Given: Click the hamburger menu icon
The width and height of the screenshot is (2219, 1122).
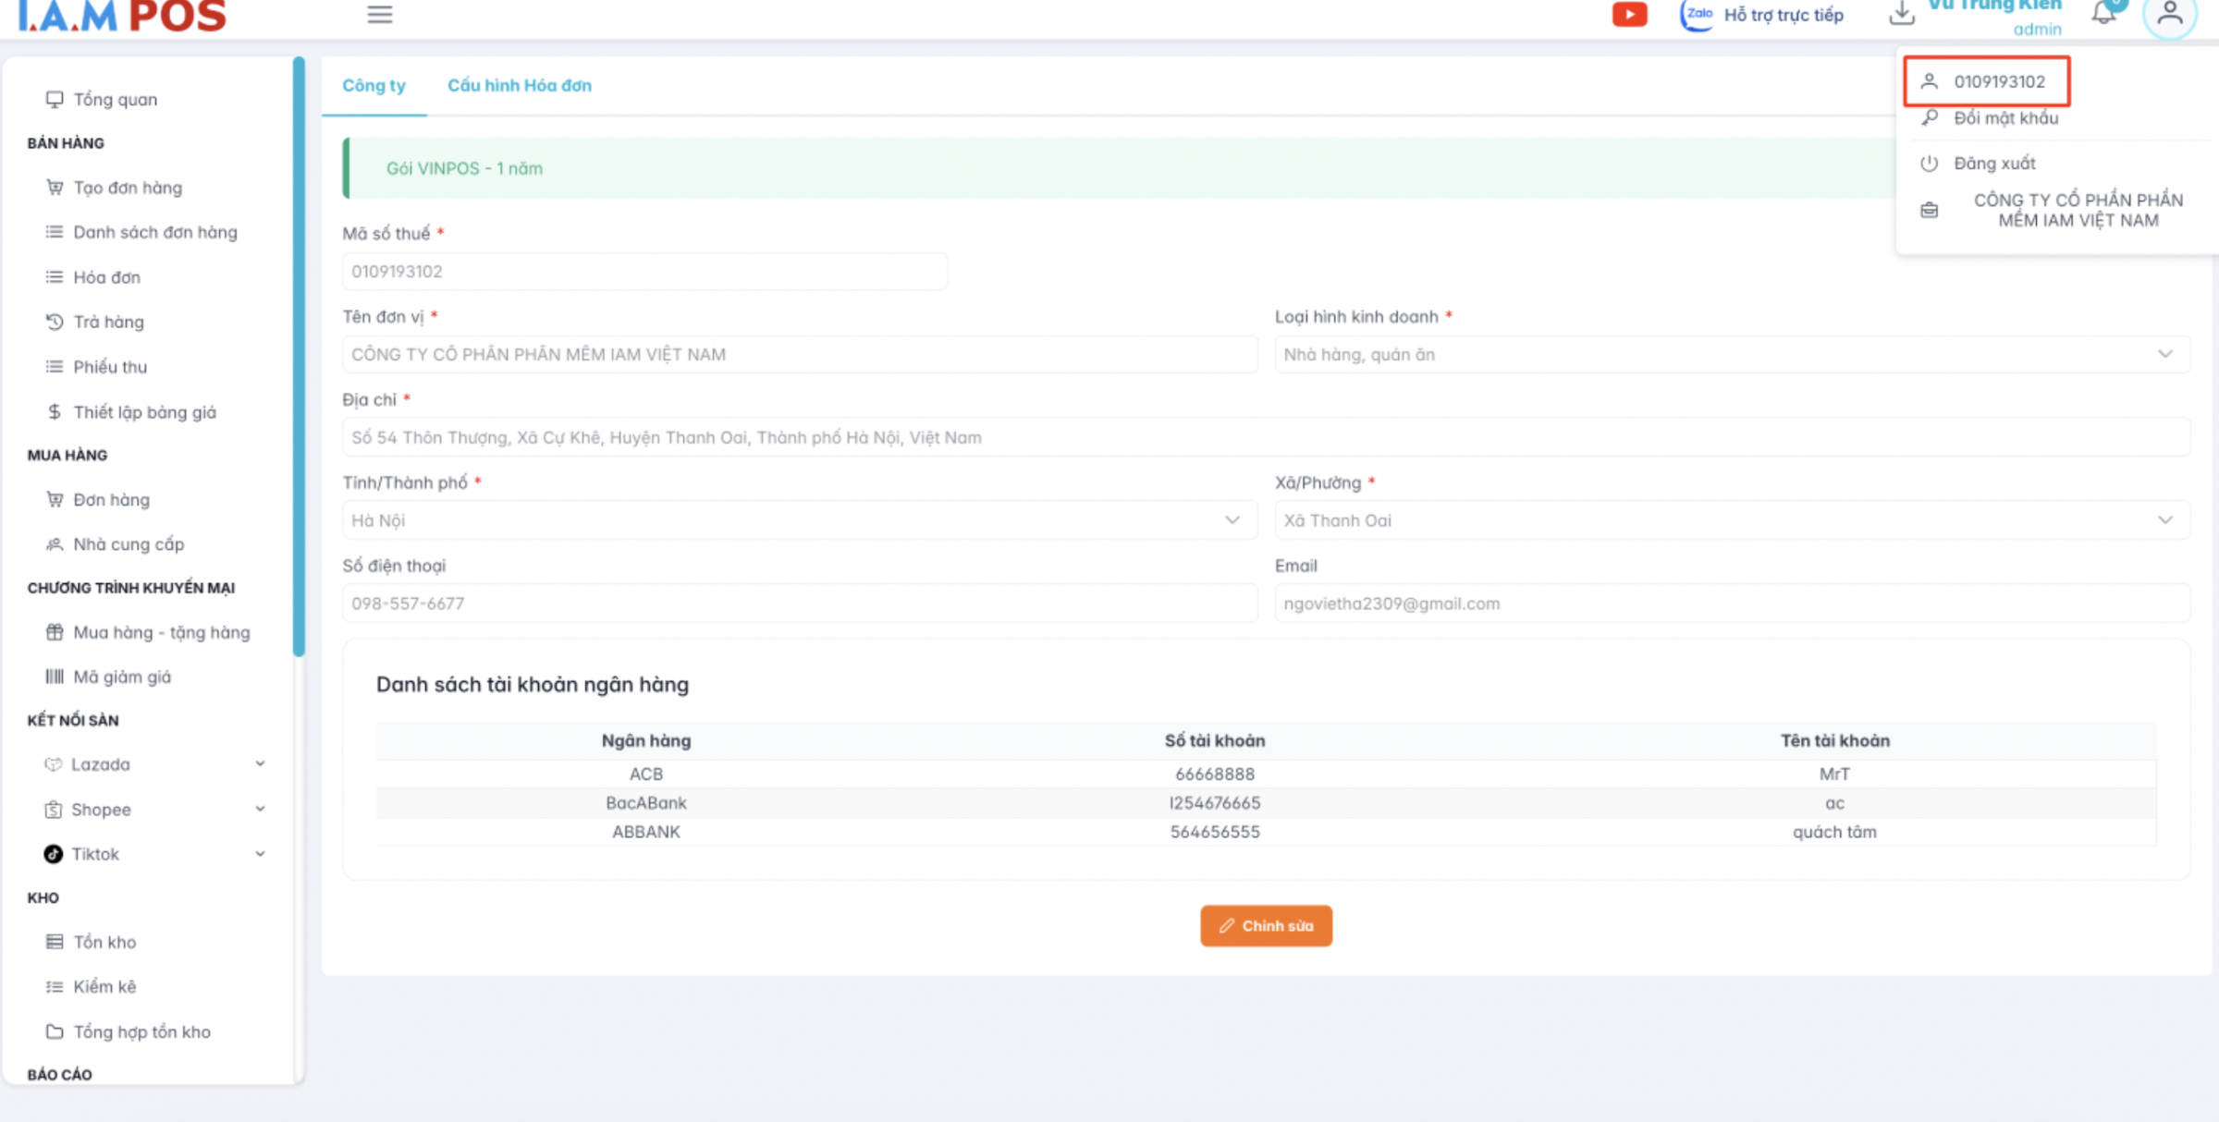Looking at the screenshot, I should point(379,15).
